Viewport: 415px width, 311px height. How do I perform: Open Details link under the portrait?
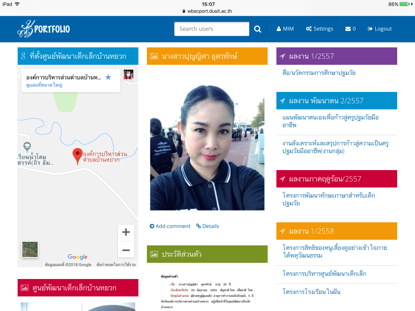coord(207,226)
